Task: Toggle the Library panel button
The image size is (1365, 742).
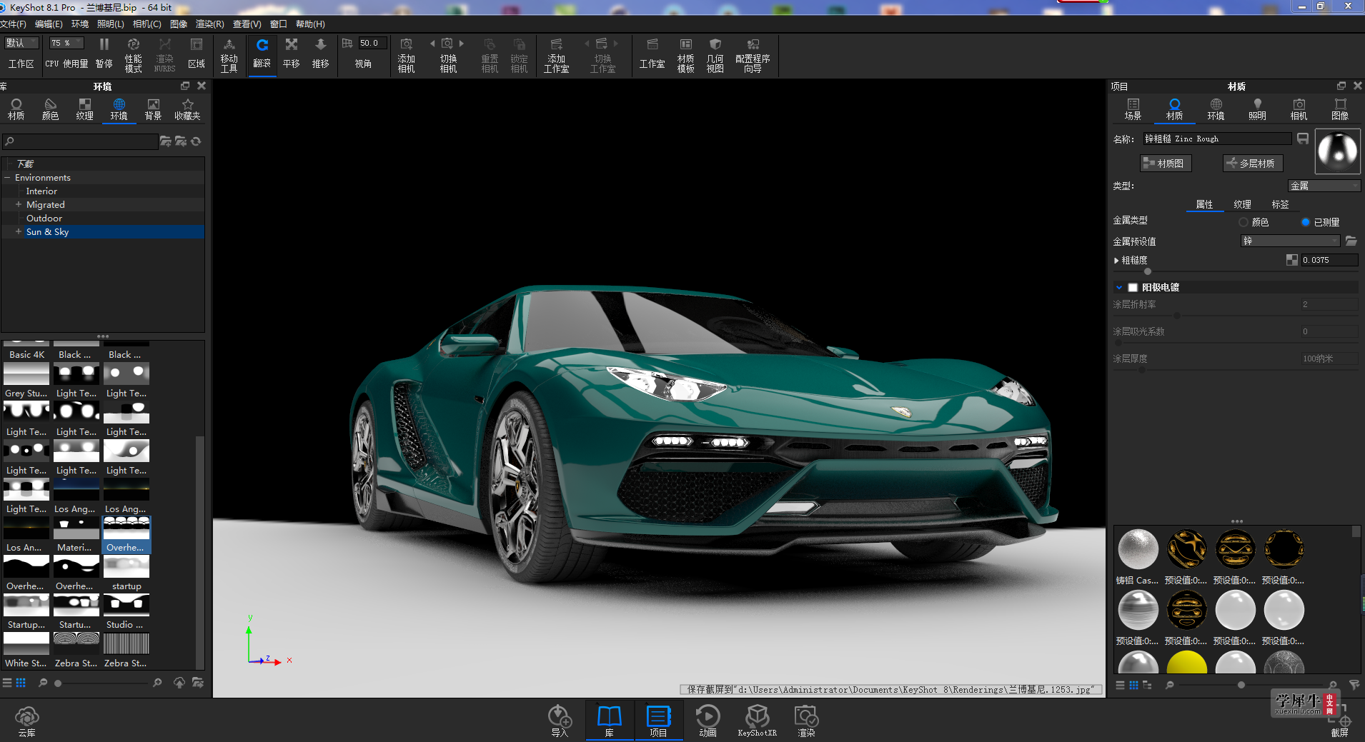Action: click(x=610, y=721)
